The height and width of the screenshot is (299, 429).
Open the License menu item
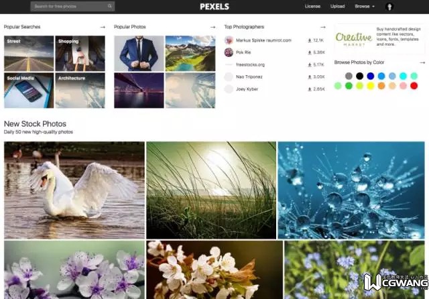[x=312, y=6]
